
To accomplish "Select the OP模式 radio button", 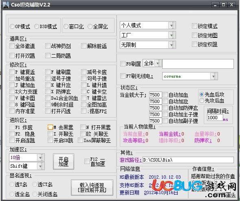I will 12,26.
